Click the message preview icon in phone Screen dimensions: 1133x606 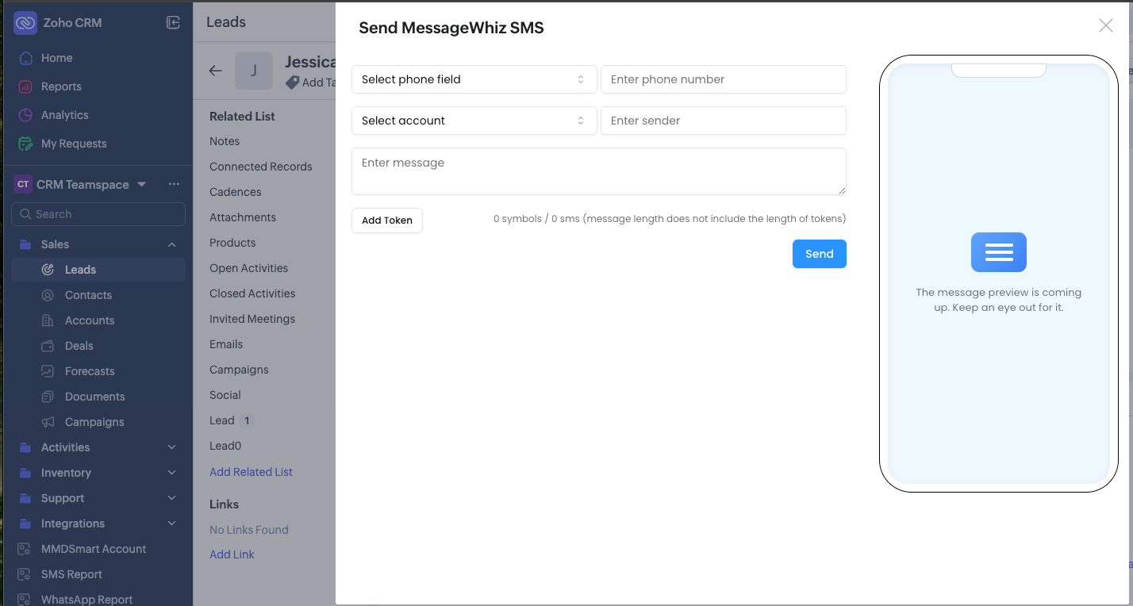click(999, 252)
